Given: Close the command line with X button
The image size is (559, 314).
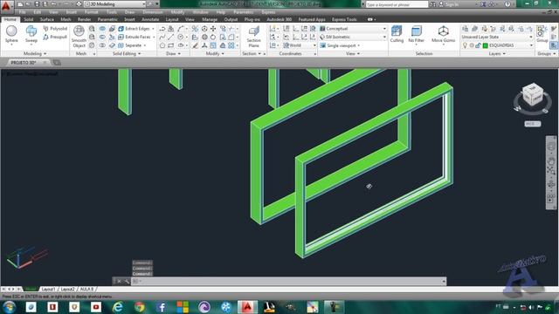Looking at the screenshot, I should click(x=119, y=281).
